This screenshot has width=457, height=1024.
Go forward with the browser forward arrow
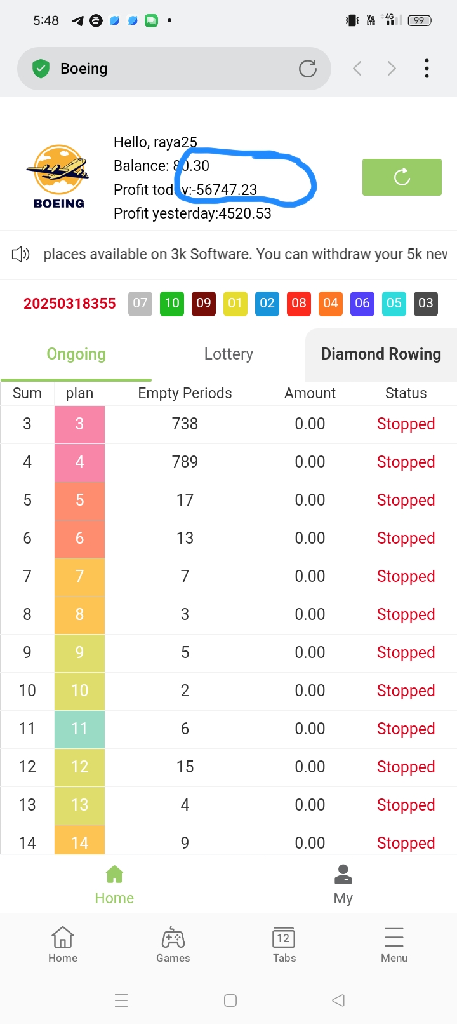[x=392, y=69]
